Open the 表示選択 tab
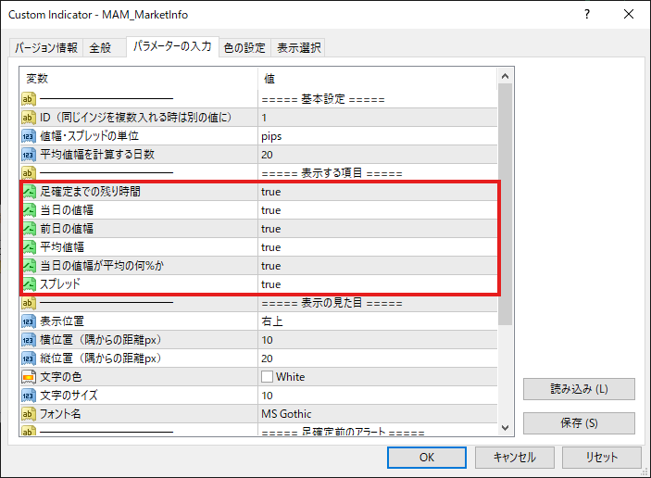Viewport: 651px width, 478px height. pos(299,48)
